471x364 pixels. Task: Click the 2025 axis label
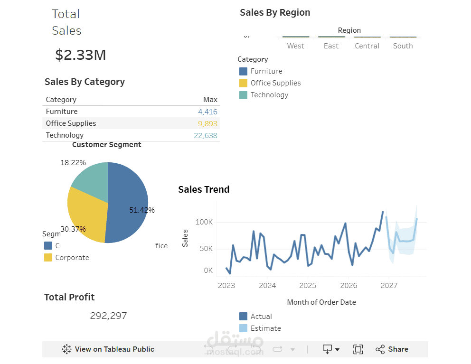308,285
